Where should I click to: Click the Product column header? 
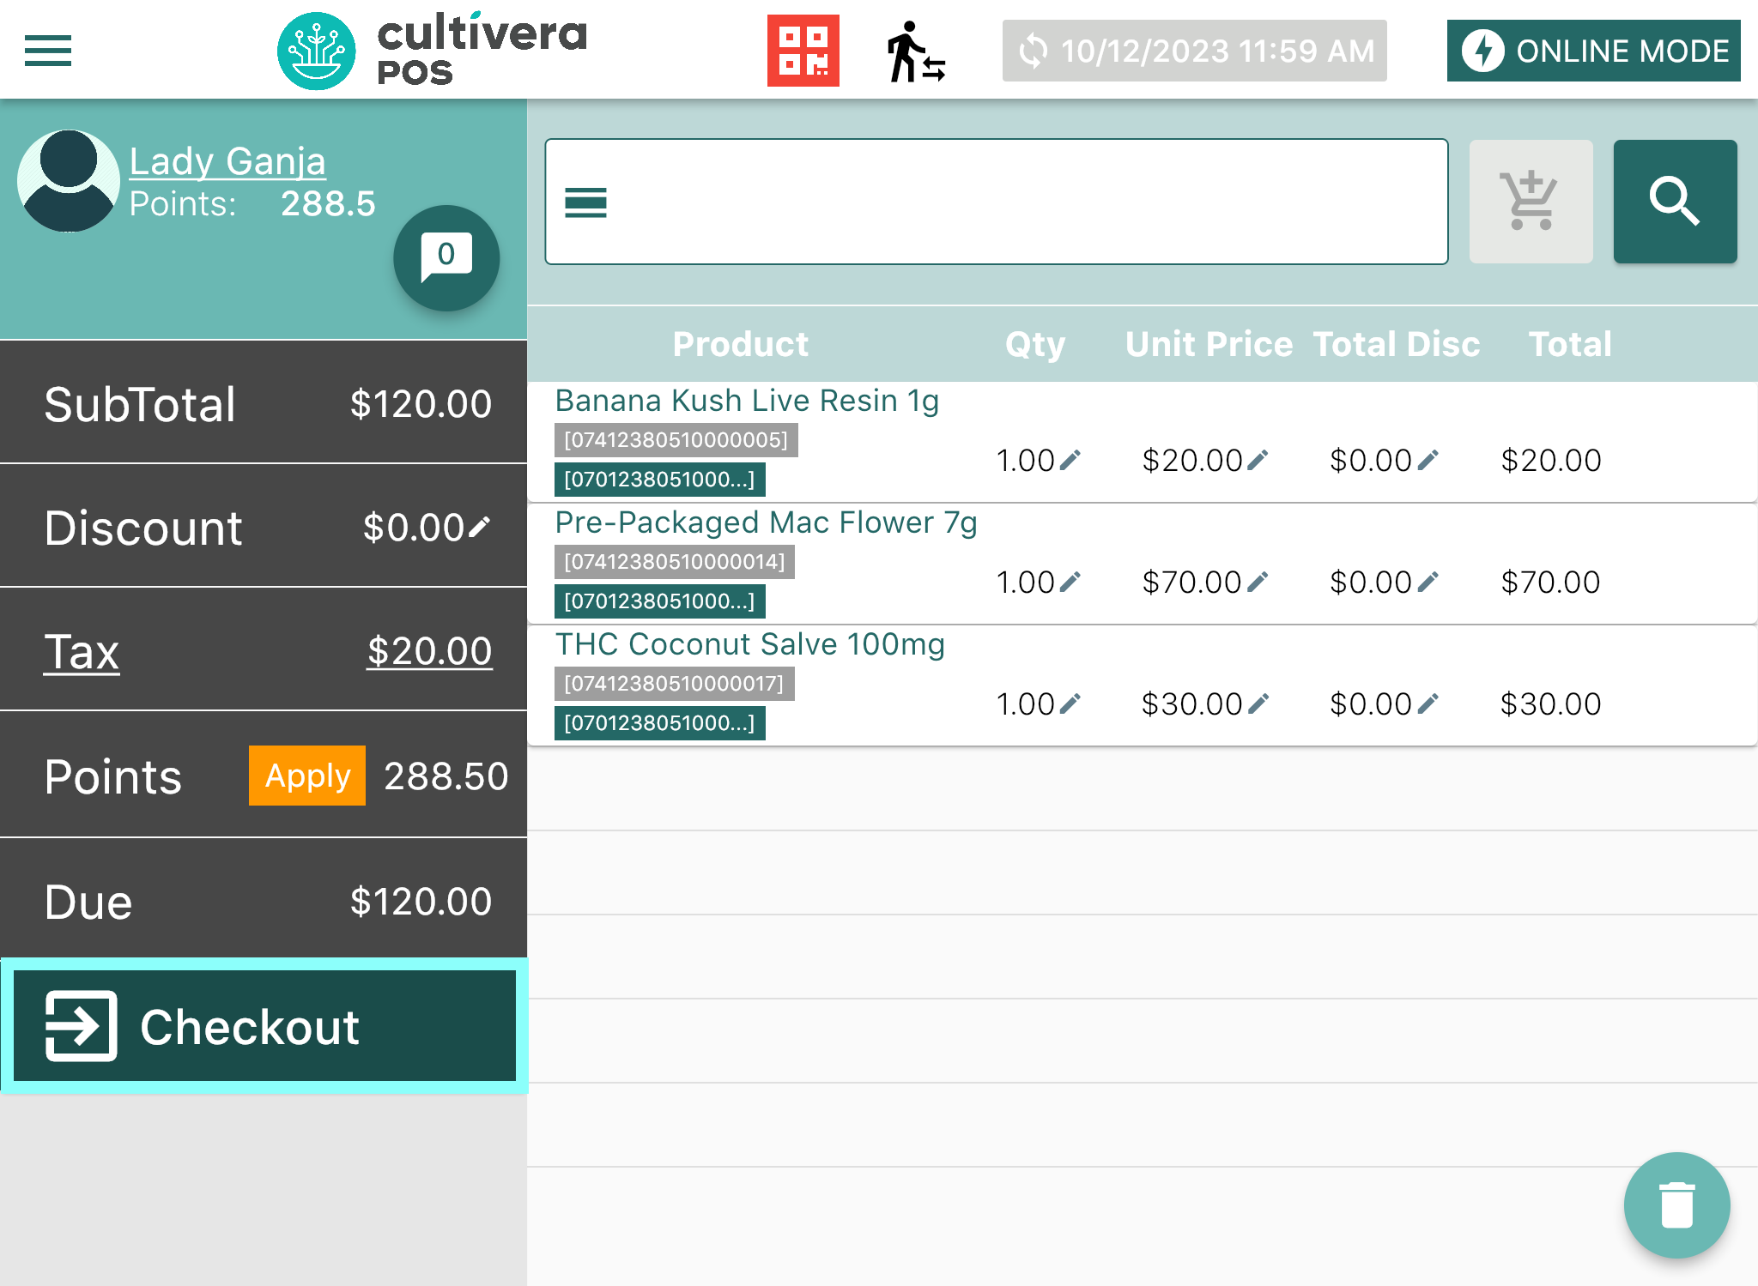740,344
